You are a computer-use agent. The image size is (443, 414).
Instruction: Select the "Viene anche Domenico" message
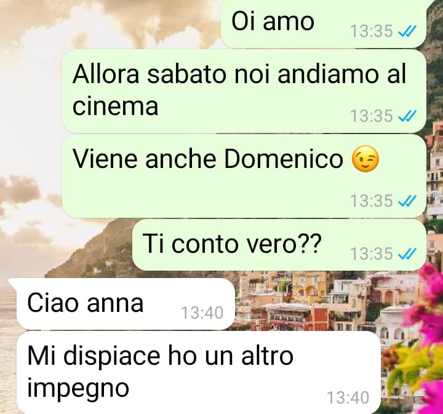click(x=244, y=176)
